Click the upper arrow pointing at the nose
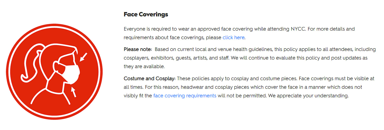This screenshot has width=384, height=130. click(x=84, y=57)
